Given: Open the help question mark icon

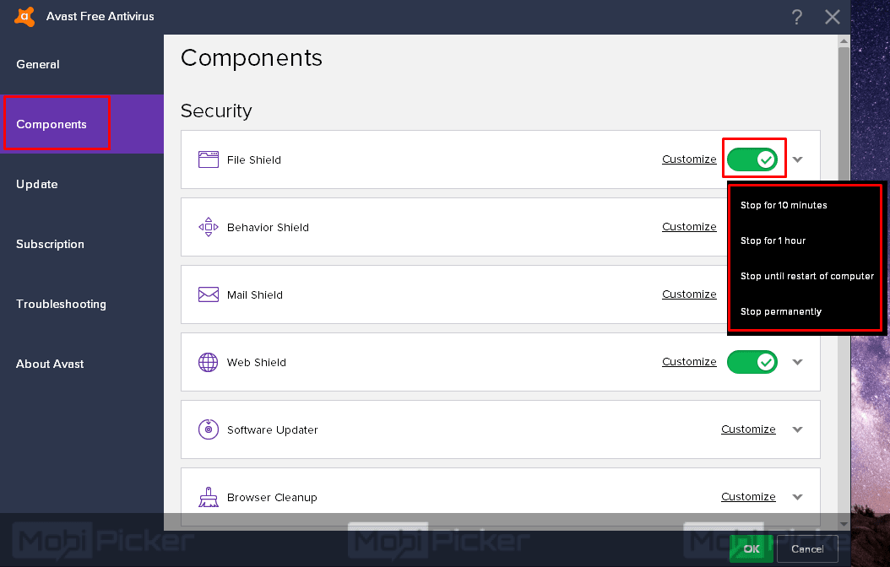Looking at the screenshot, I should click(797, 17).
